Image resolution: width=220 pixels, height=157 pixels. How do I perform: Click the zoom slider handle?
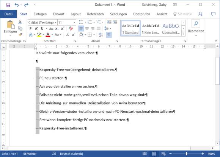(187, 154)
